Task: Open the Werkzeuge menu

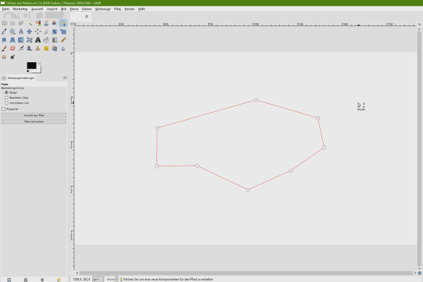Action: pos(103,9)
